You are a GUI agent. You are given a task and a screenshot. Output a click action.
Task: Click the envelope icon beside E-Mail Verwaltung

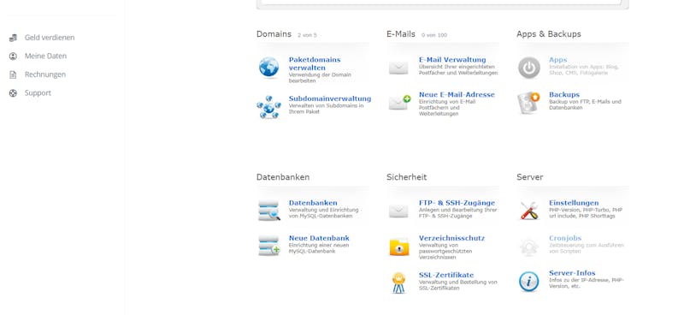click(398, 68)
